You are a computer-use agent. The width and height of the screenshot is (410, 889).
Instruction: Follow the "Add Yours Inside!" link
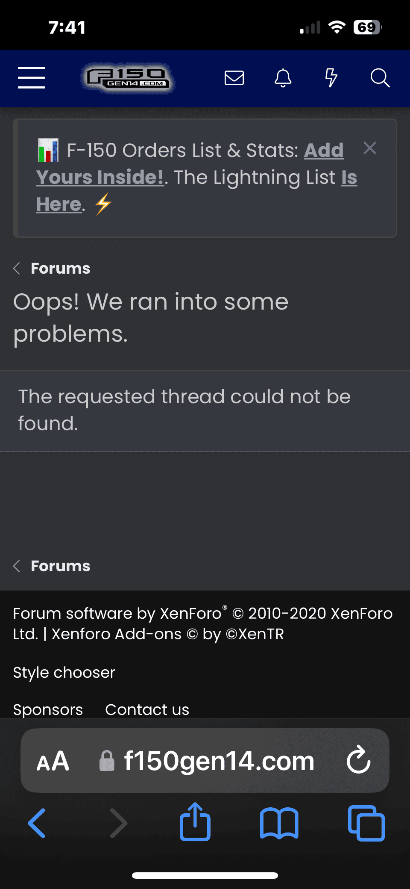click(100, 177)
